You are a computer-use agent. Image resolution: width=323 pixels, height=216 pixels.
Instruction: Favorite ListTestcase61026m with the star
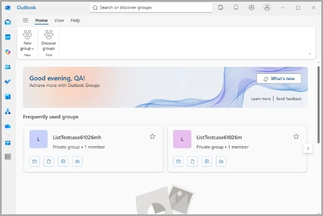[x=296, y=137]
